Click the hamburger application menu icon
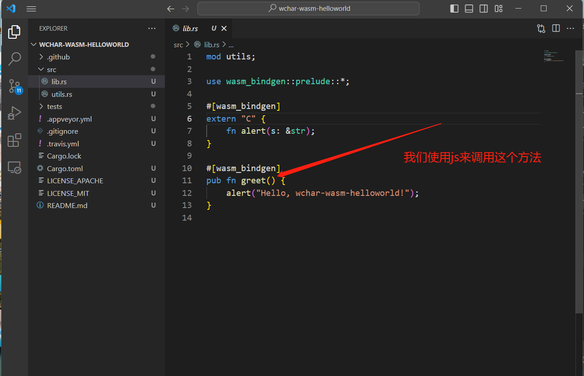Screen dimensions: 584x376 click(31, 9)
